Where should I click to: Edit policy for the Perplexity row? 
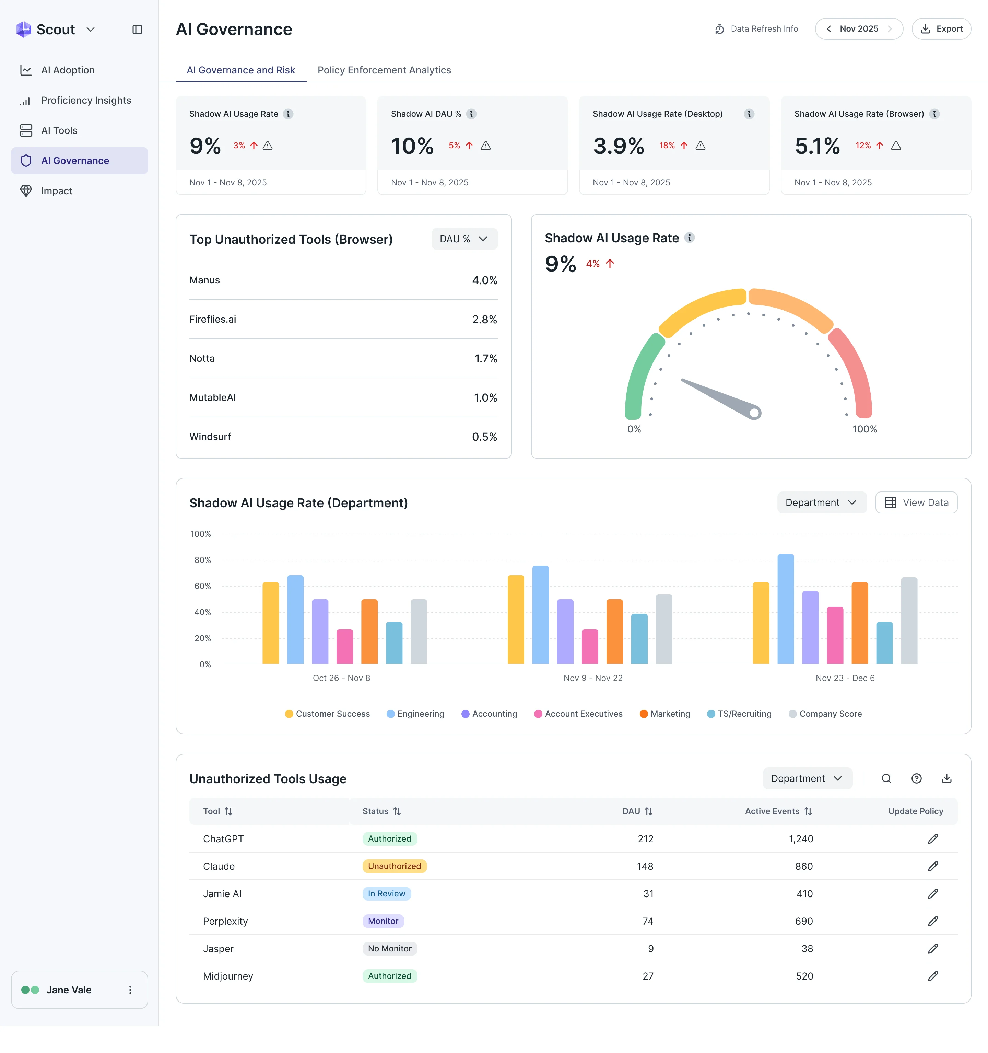(x=933, y=921)
